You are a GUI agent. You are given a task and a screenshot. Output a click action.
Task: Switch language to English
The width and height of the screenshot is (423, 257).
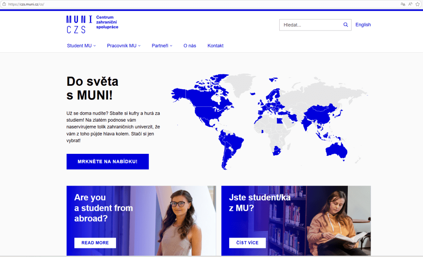click(363, 25)
